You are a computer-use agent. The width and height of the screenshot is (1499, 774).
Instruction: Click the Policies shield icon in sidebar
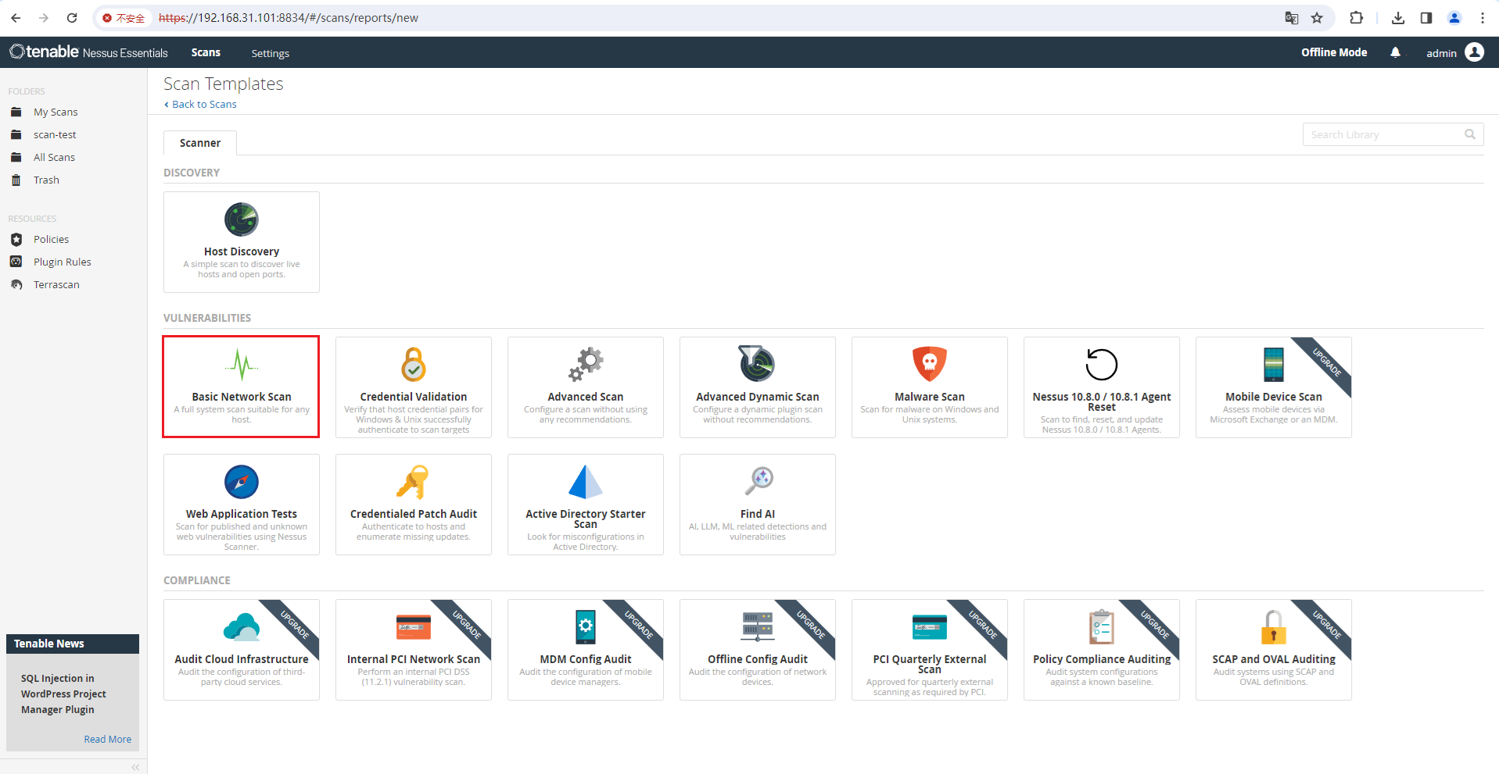point(16,239)
